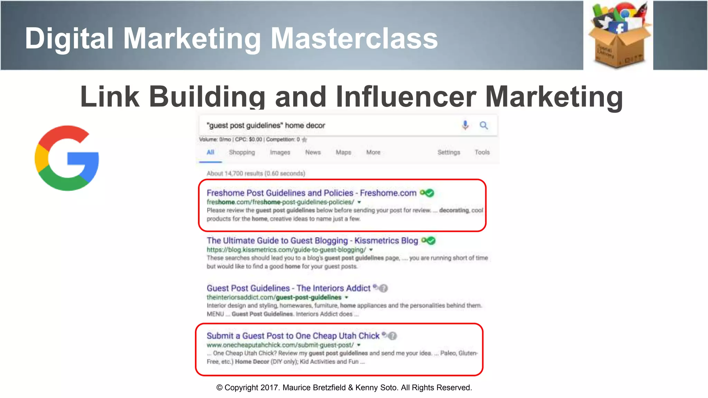Image resolution: width=708 pixels, height=398 pixels.
Task: Click the 'Link Building and Influencer Marketing' heading
Action: coord(352,96)
